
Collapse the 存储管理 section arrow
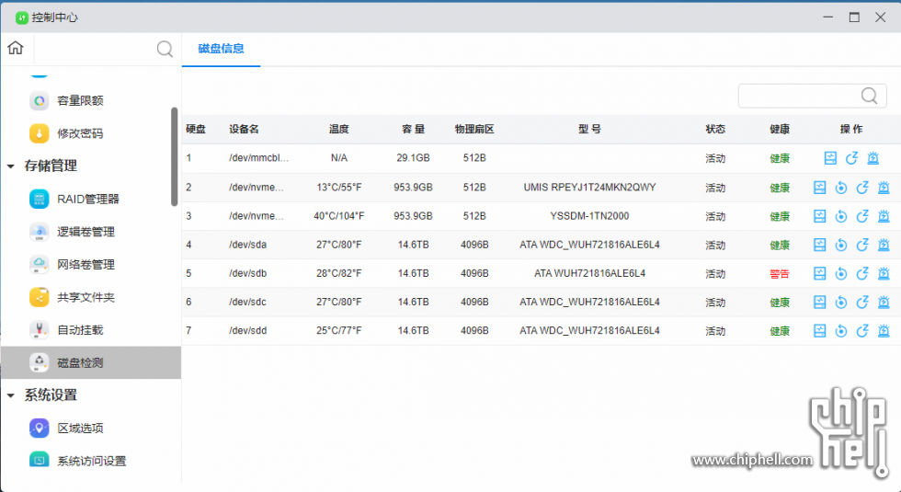coord(10,166)
